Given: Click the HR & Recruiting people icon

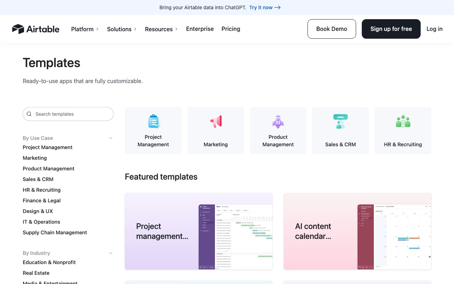Looking at the screenshot, I should pyautogui.click(x=403, y=121).
